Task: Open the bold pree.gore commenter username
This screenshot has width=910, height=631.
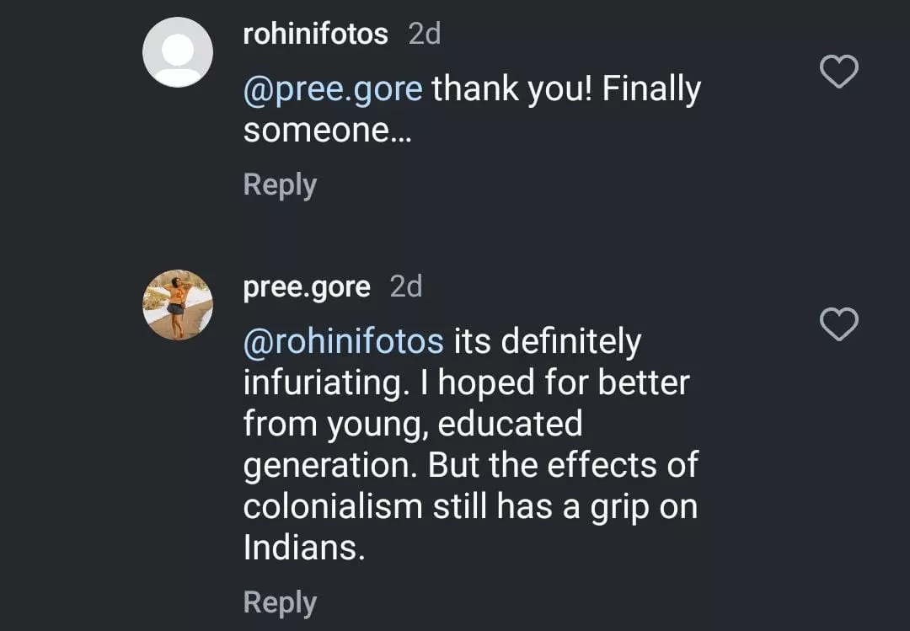Action: (x=307, y=287)
